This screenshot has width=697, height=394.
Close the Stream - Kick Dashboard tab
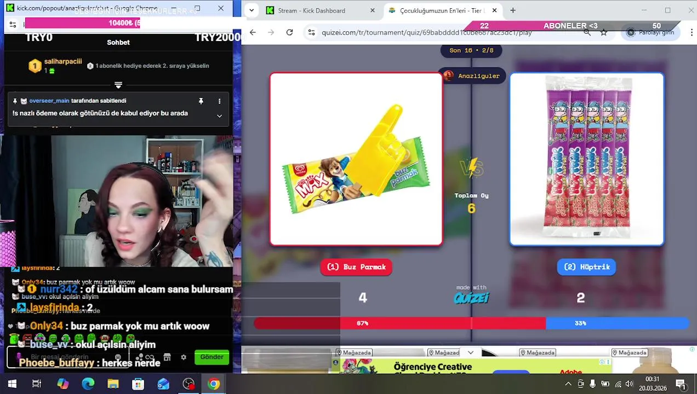pos(373,10)
